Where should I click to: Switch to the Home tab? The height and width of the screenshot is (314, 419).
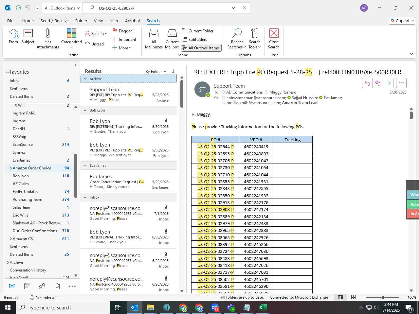click(x=28, y=21)
